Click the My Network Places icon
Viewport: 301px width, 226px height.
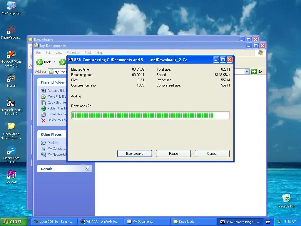click(x=44, y=154)
